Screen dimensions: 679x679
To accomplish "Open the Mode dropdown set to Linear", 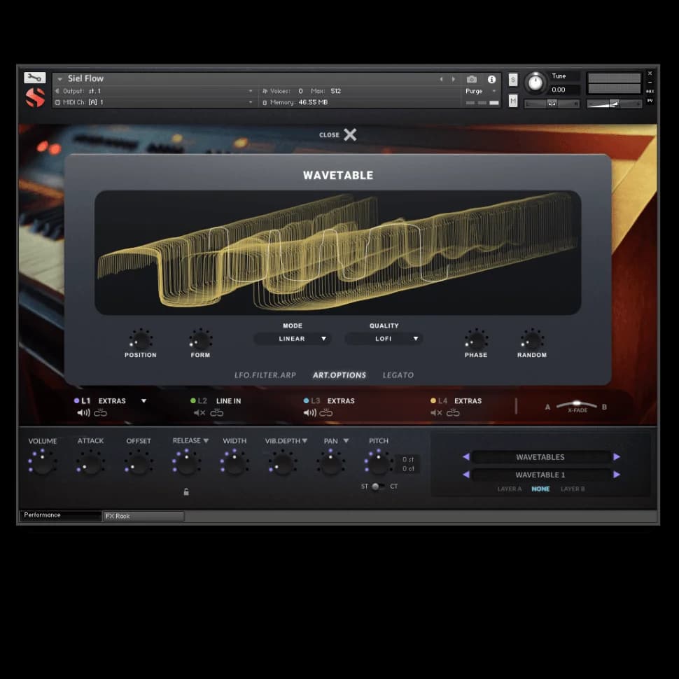I will click(x=293, y=339).
